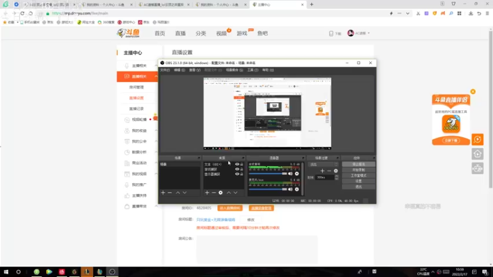
Task: Click the bottom gray icon on the floating sidebar
Action: pos(477,169)
